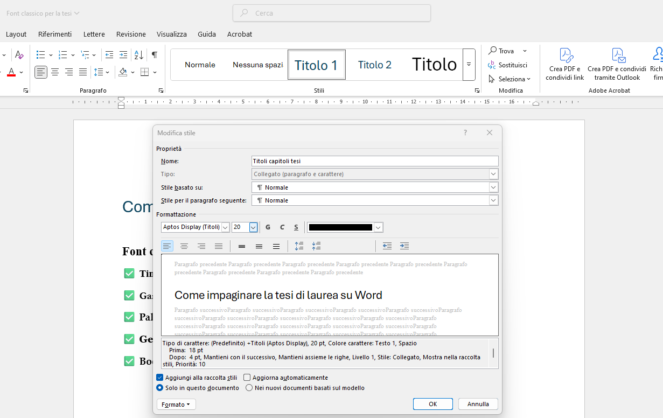The width and height of the screenshot is (663, 418).
Task: Apply underline S formatting in dialog
Action: pos(296,227)
